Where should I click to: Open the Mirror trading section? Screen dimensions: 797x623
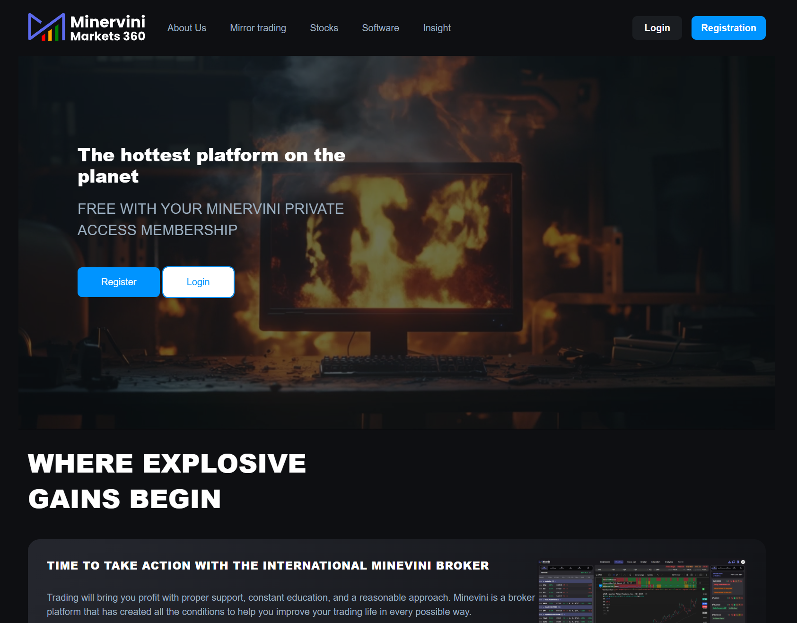[x=258, y=28]
